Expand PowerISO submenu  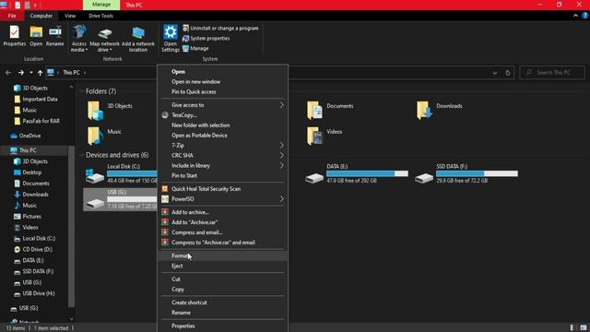223,199
